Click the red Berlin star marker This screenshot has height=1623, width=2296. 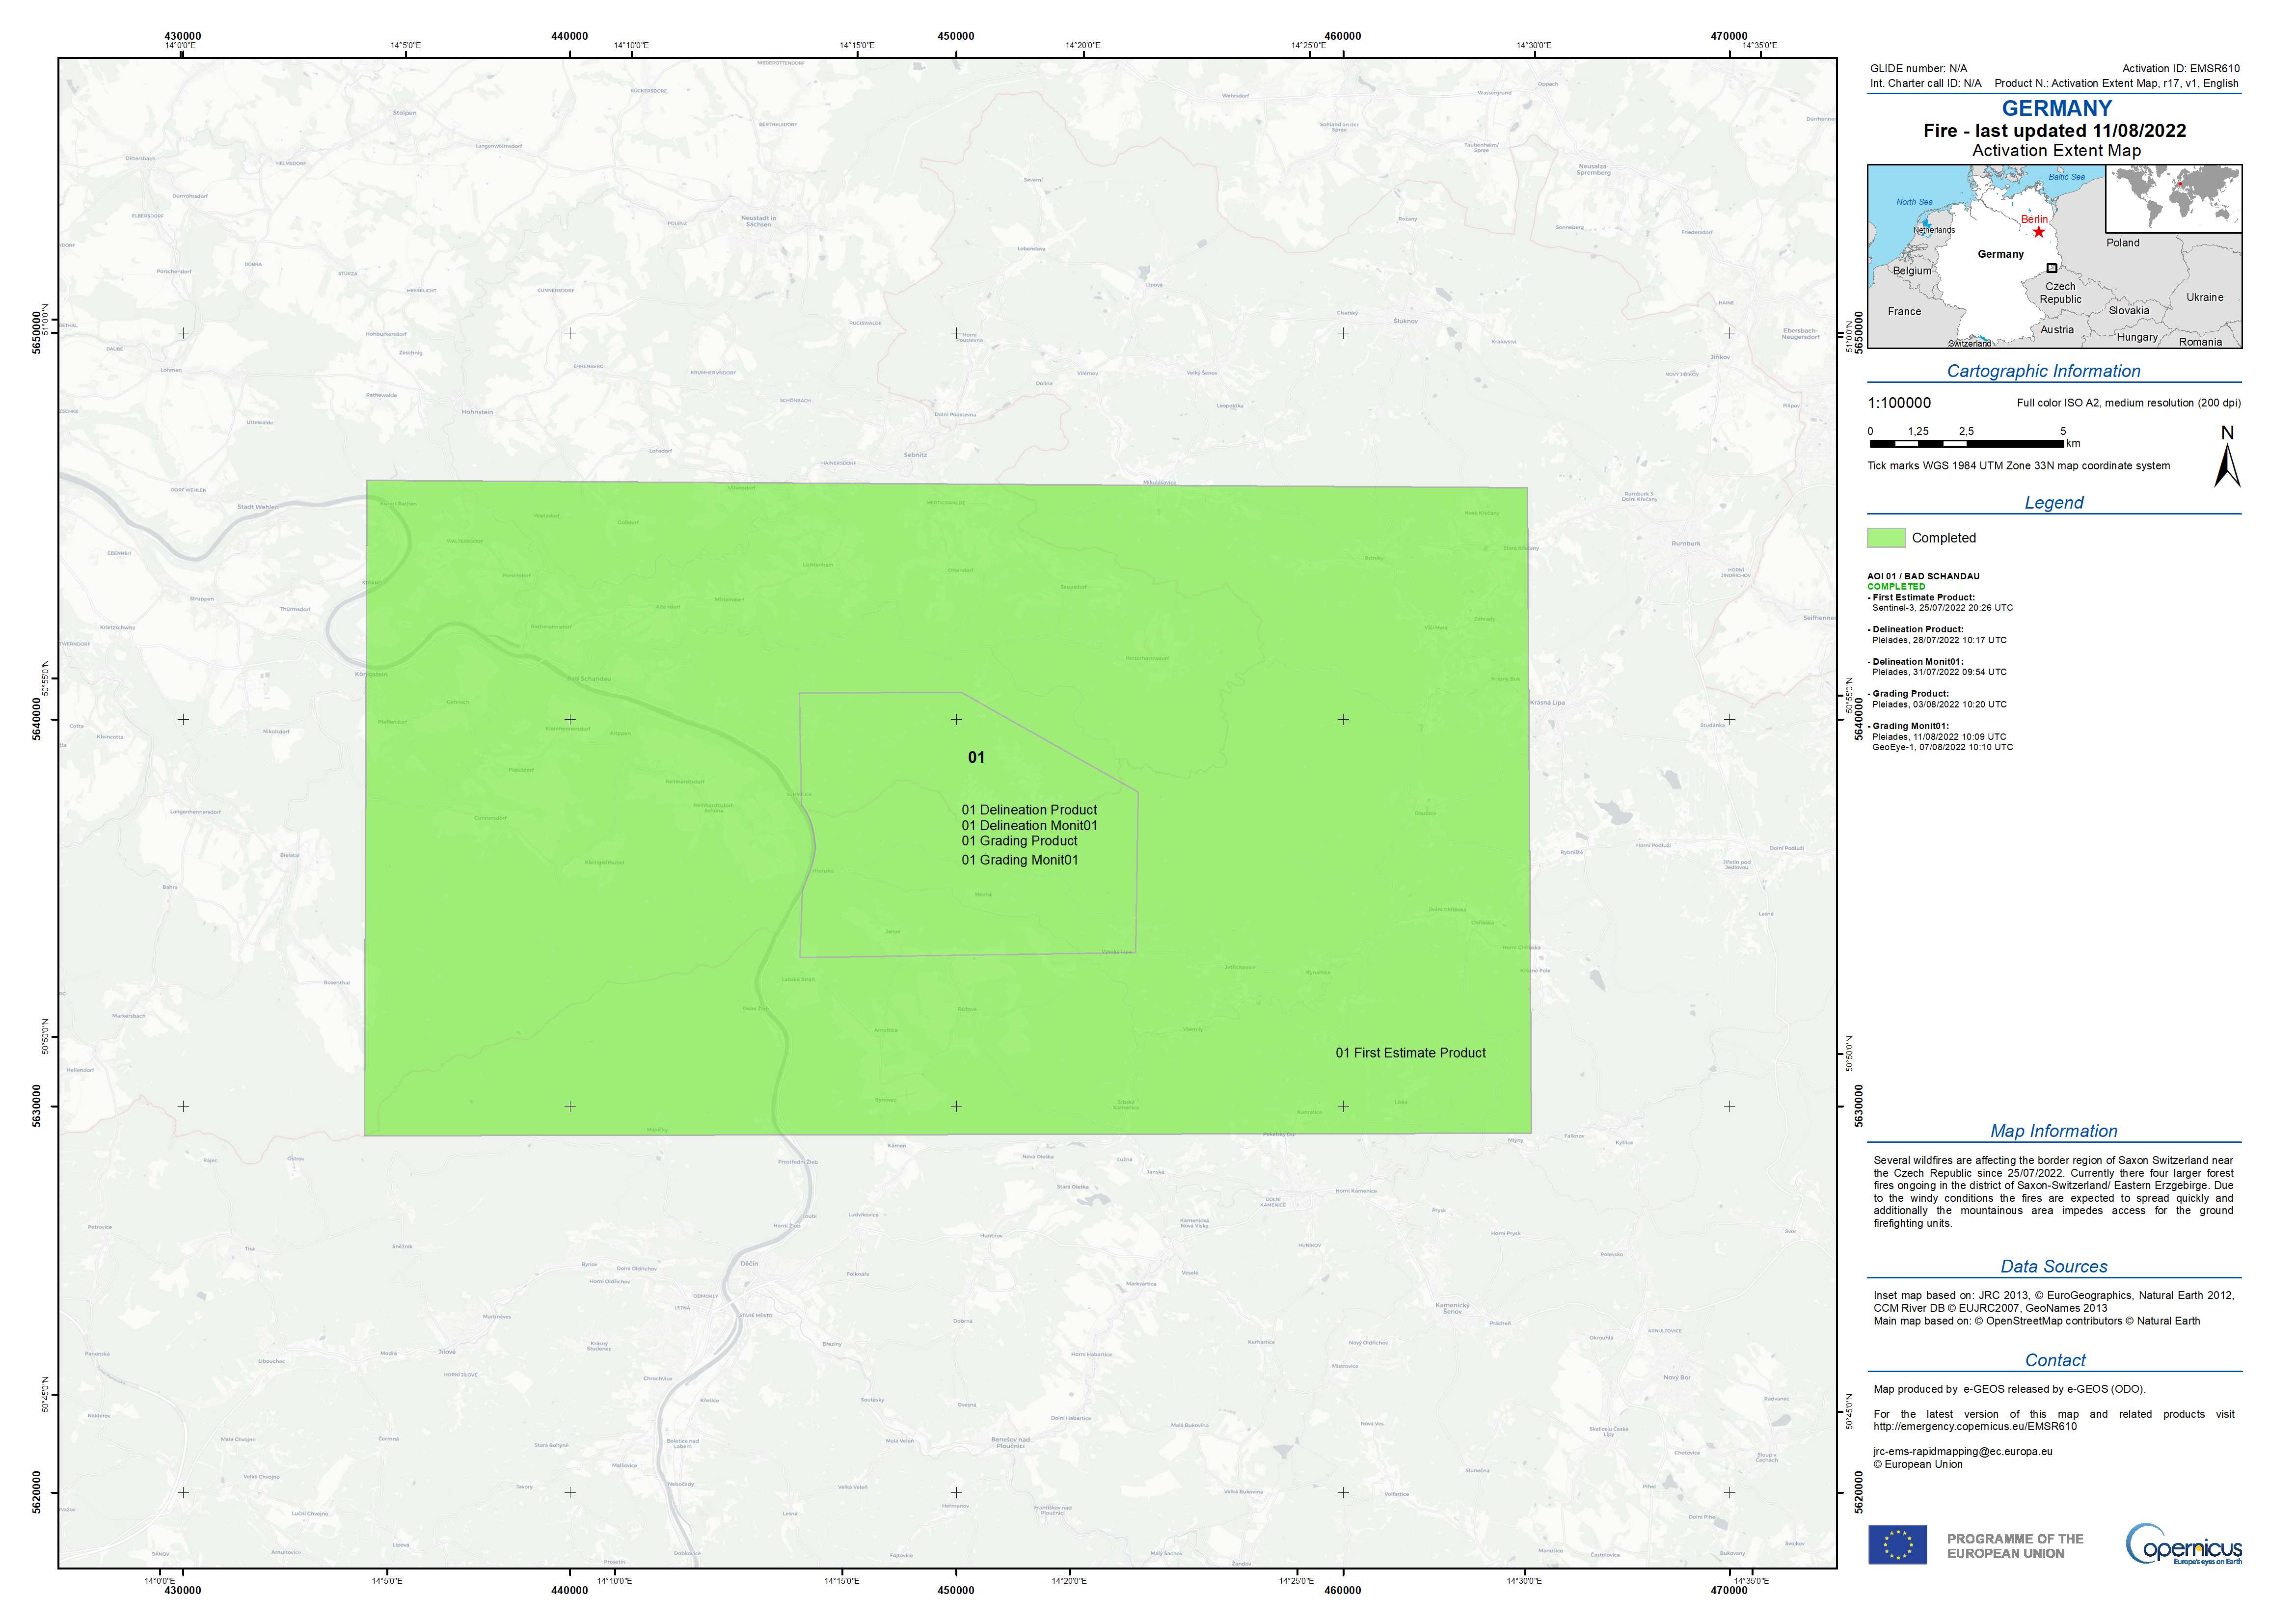coord(2038,232)
